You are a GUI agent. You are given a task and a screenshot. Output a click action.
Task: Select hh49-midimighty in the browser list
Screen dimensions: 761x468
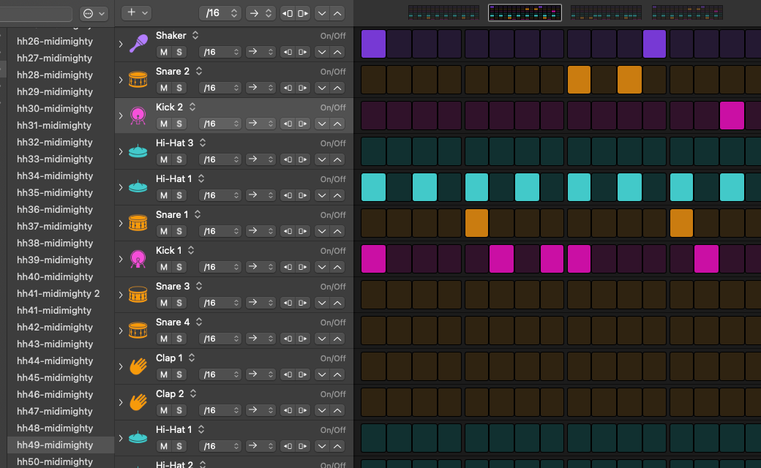pos(61,445)
